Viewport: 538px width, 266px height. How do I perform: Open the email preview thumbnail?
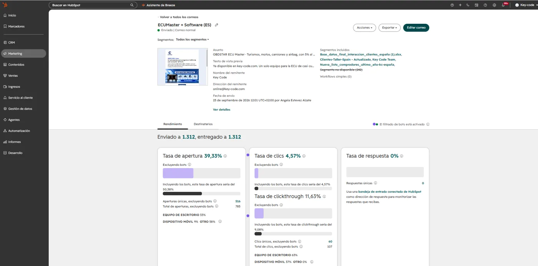click(183, 67)
